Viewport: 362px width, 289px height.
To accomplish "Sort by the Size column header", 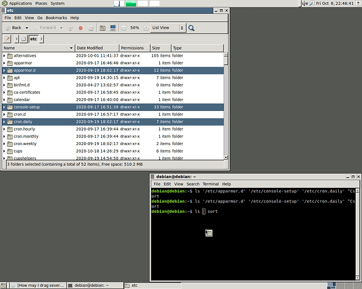I will coord(160,48).
